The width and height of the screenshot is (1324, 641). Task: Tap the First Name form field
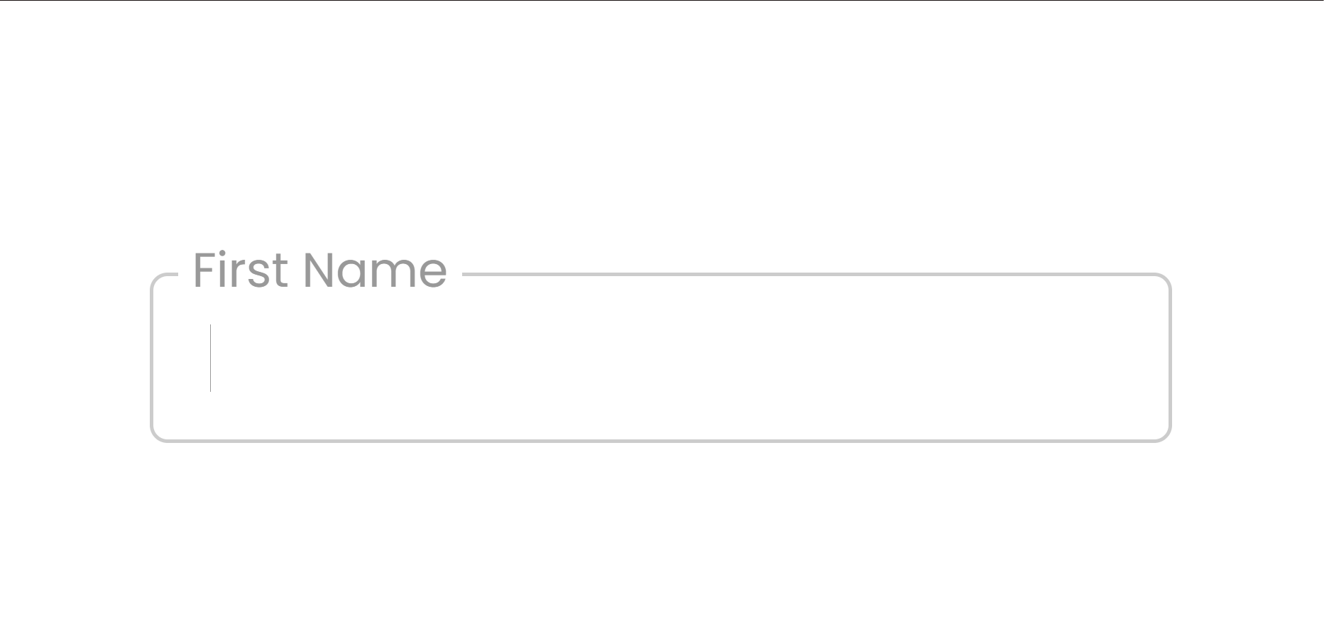click(660, 358)
